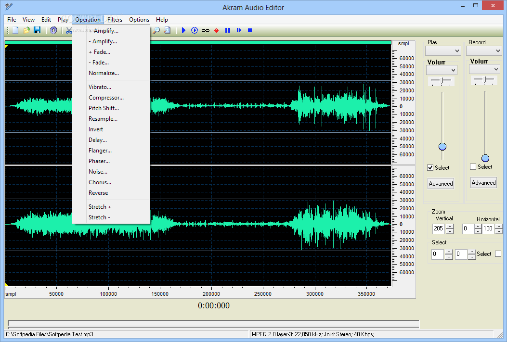
Task: Click the Open file folder icon
Action: coord(26,30)
